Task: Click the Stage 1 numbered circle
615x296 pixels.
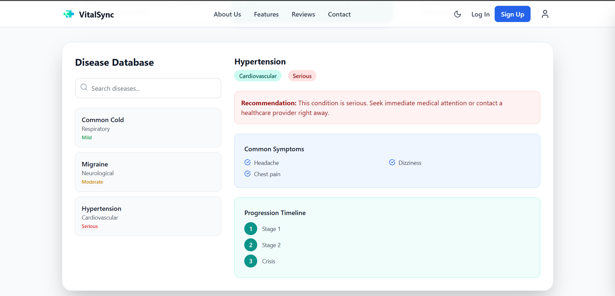Action: [x=251, y=229]
